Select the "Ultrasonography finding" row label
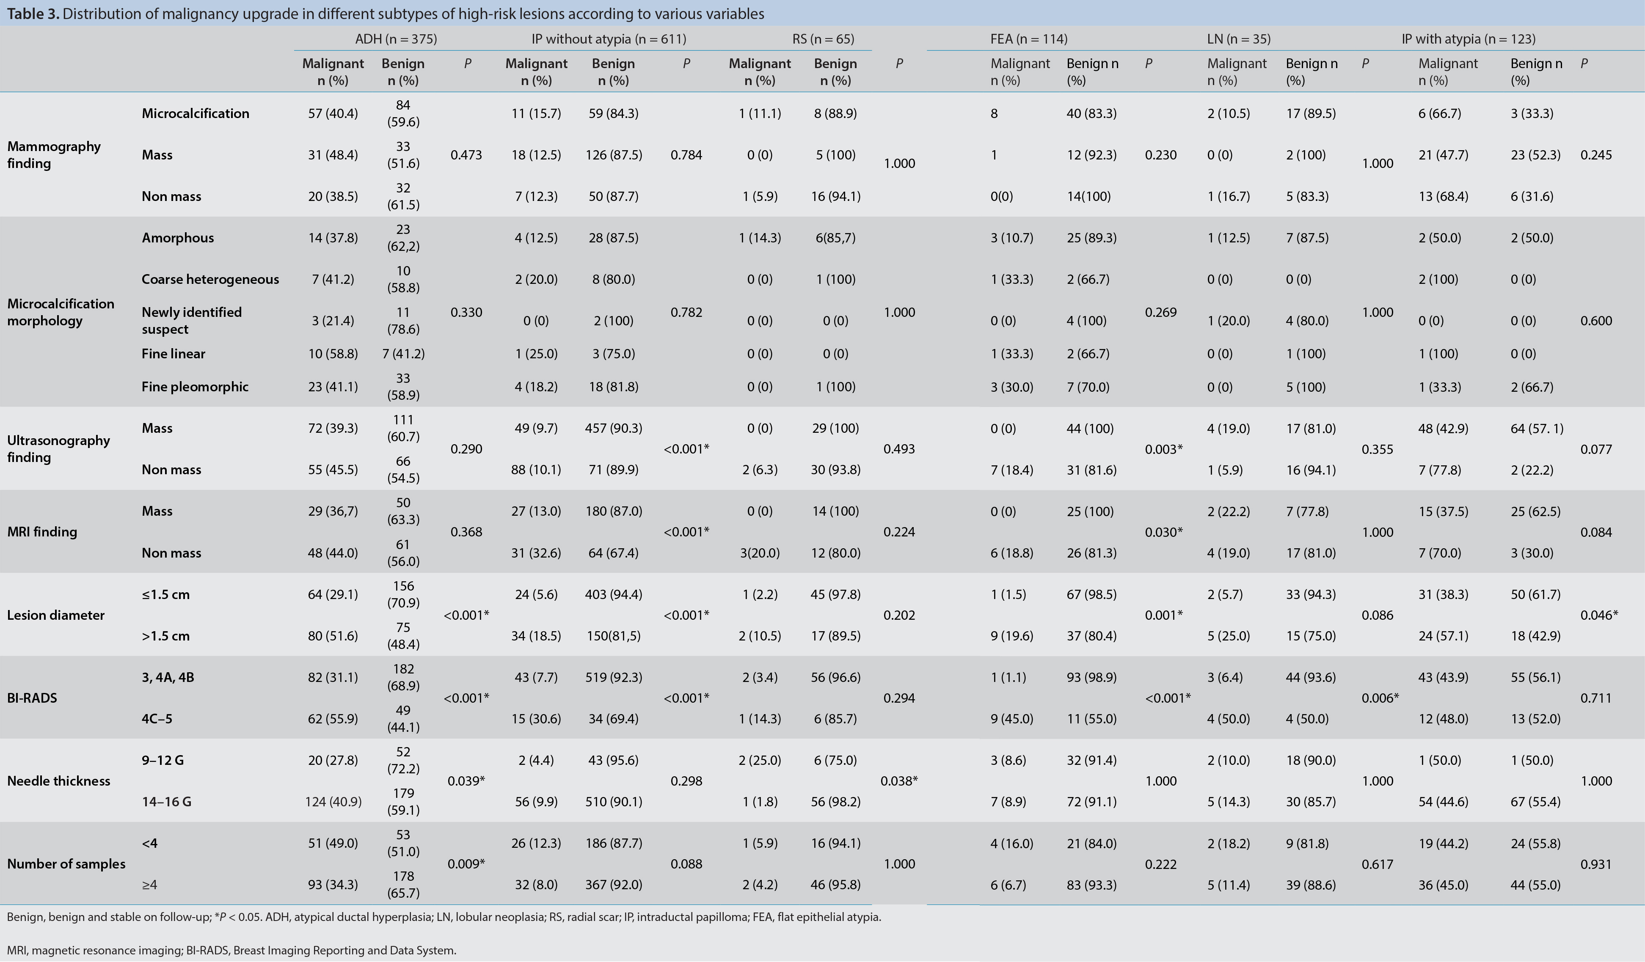This screenshot has width=1645, height=962. coord(58,448)
